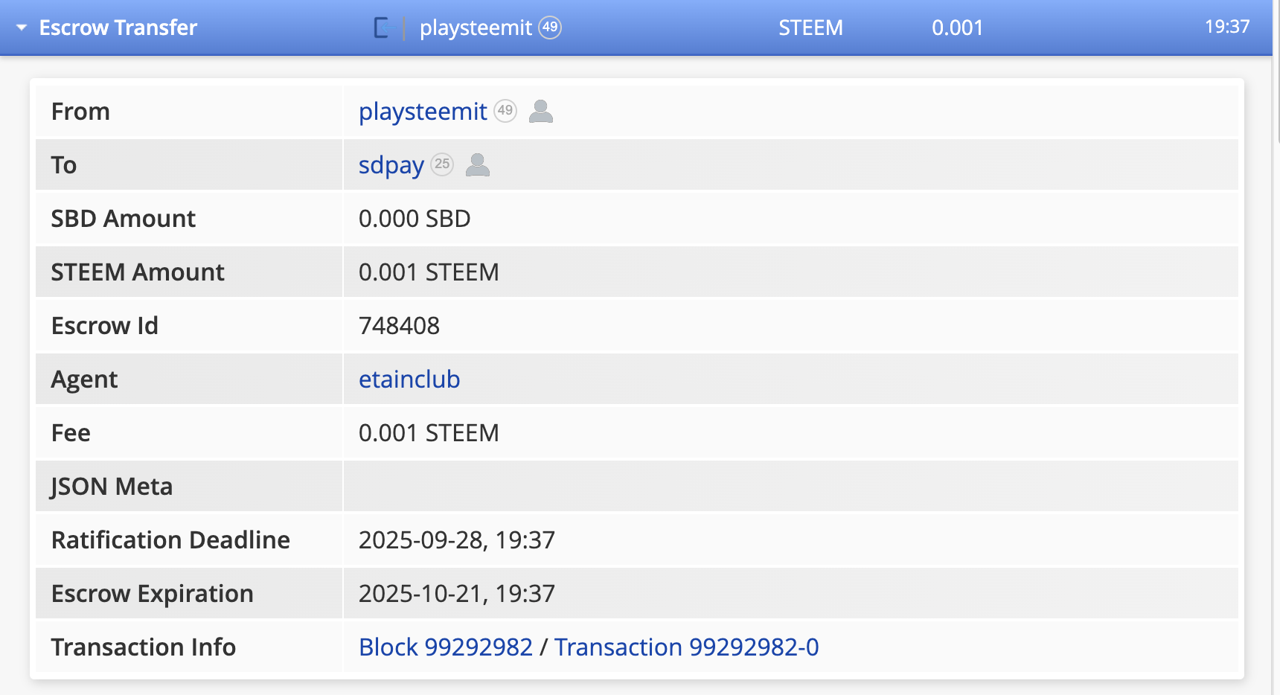Click the profile icon beside sdpay
1280x695 pixels.
click(x=478, y=164)
